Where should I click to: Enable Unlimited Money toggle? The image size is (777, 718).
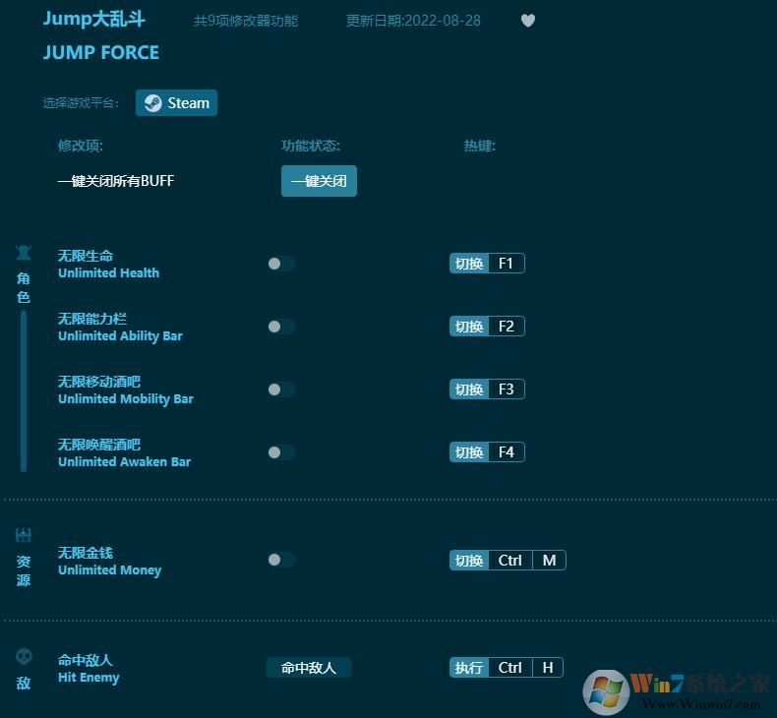click(281, 560)
